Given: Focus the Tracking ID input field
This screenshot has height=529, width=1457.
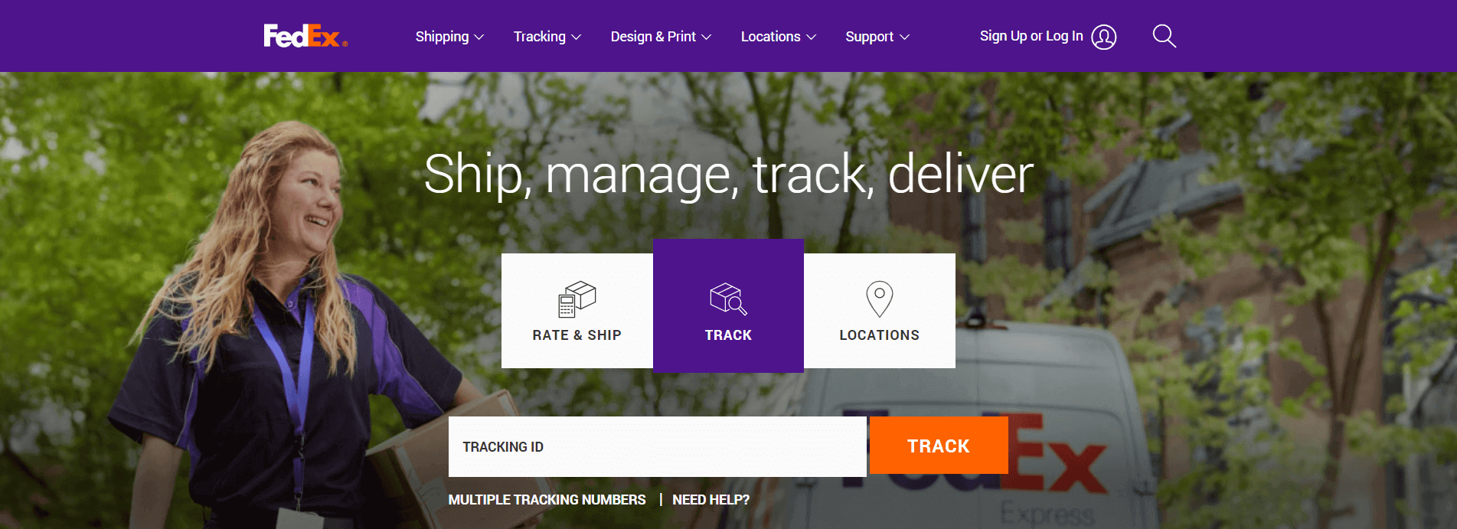Looking at the screenshot, I should (658, 446).
